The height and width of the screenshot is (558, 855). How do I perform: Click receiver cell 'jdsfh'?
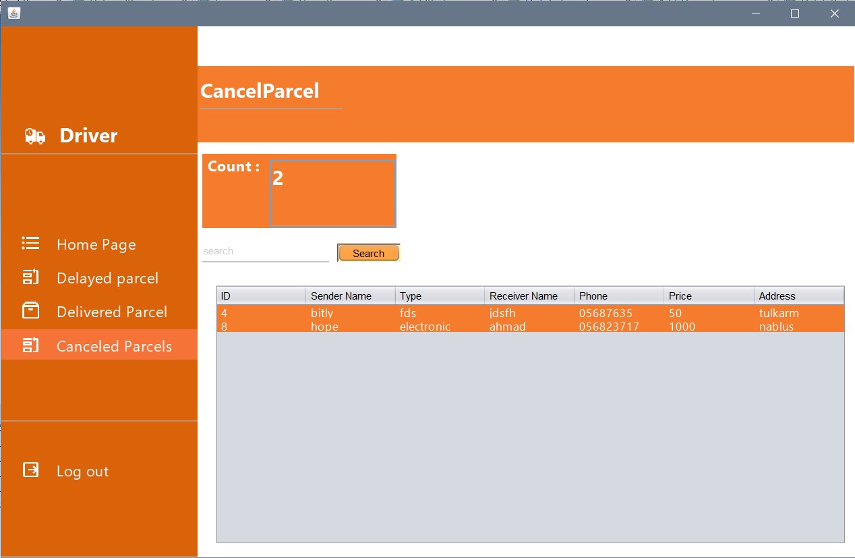tap(530, 312)
